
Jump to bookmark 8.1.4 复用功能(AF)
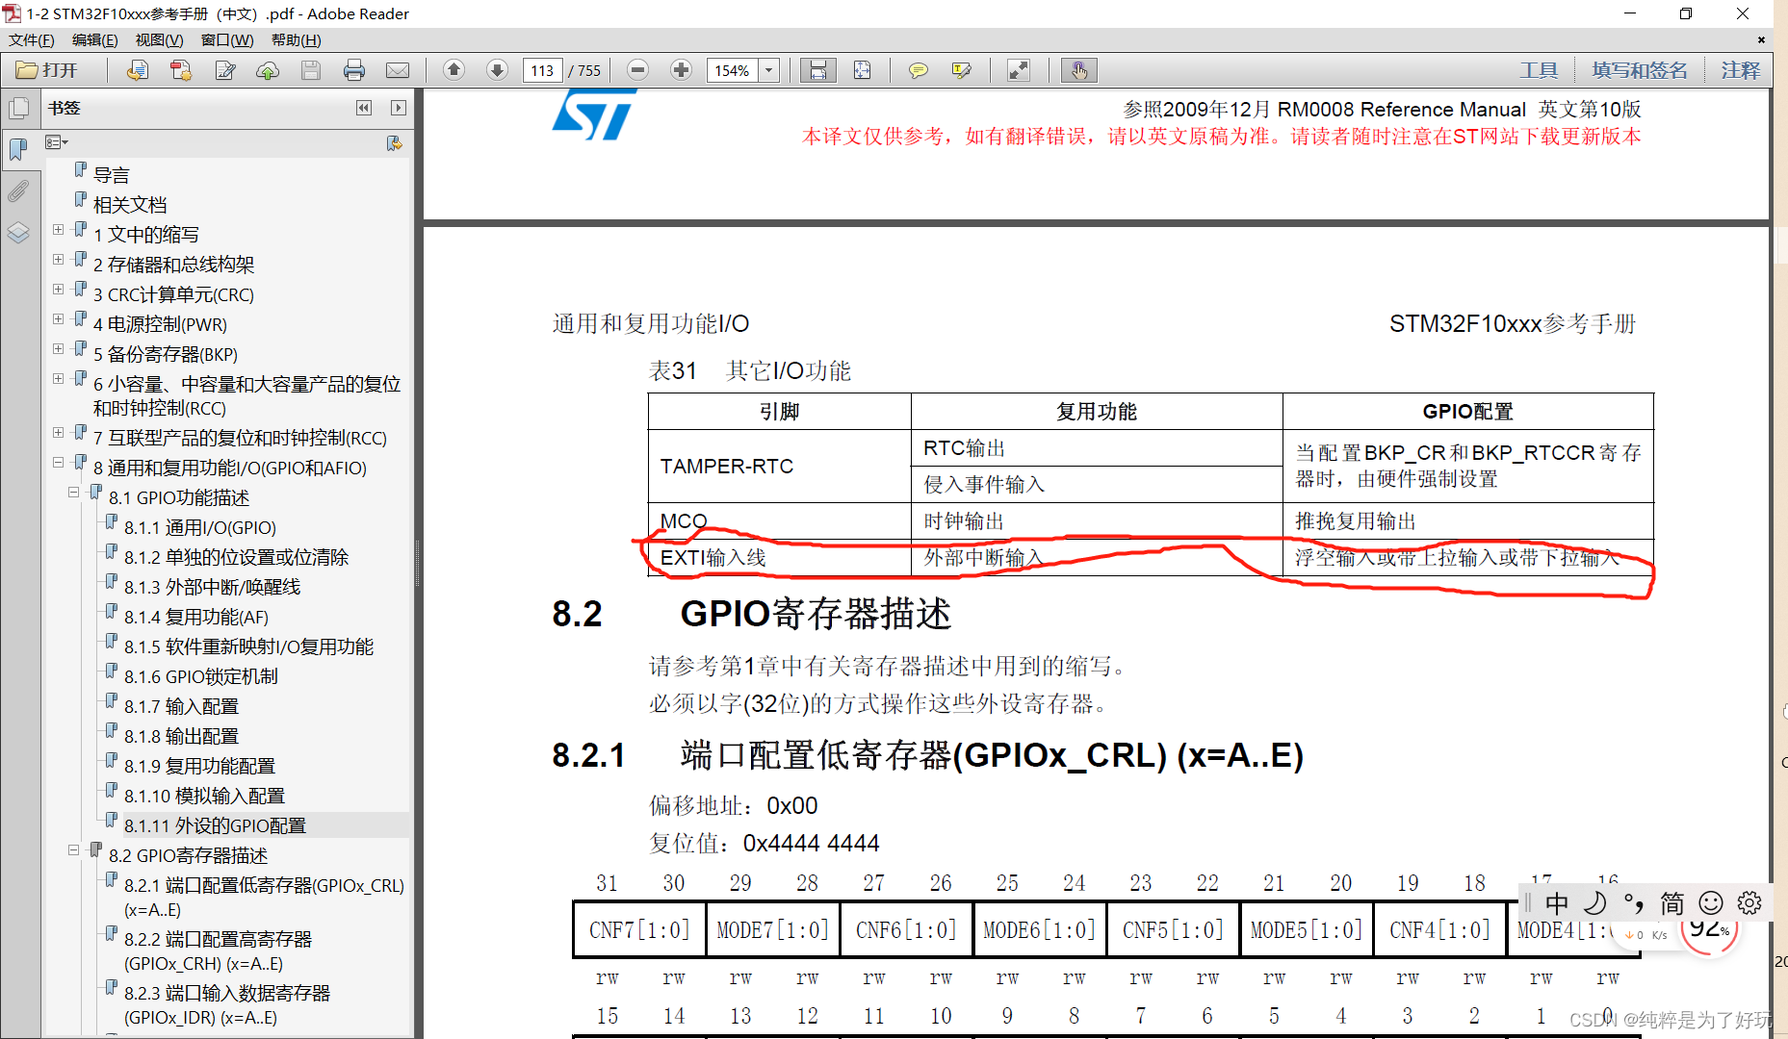point(196,617)
